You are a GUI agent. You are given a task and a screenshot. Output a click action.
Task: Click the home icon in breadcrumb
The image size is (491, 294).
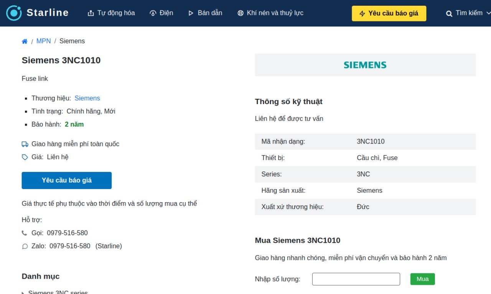click(x=25, y=41)
